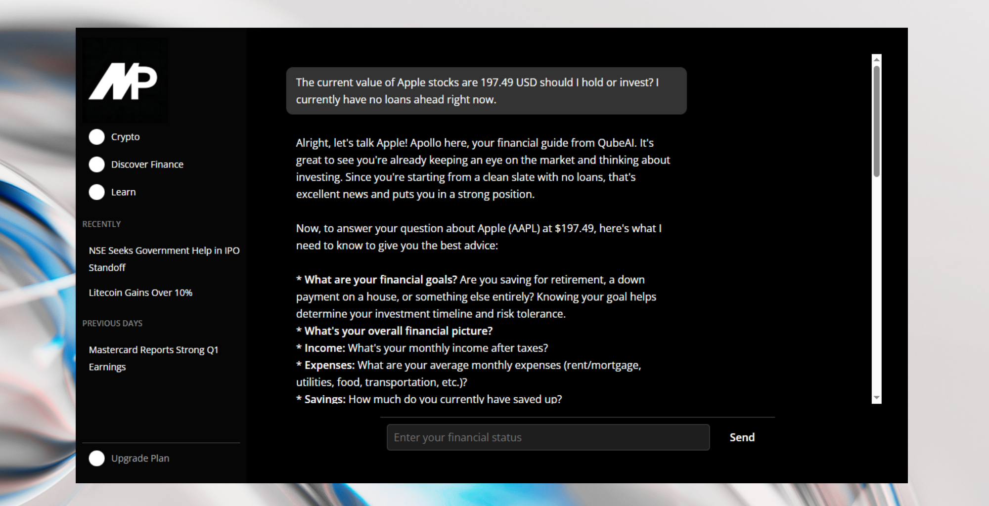Viewport: 989px width, 506px height.
Task: Open Discover Finance page
Action: tap(147, 165)
